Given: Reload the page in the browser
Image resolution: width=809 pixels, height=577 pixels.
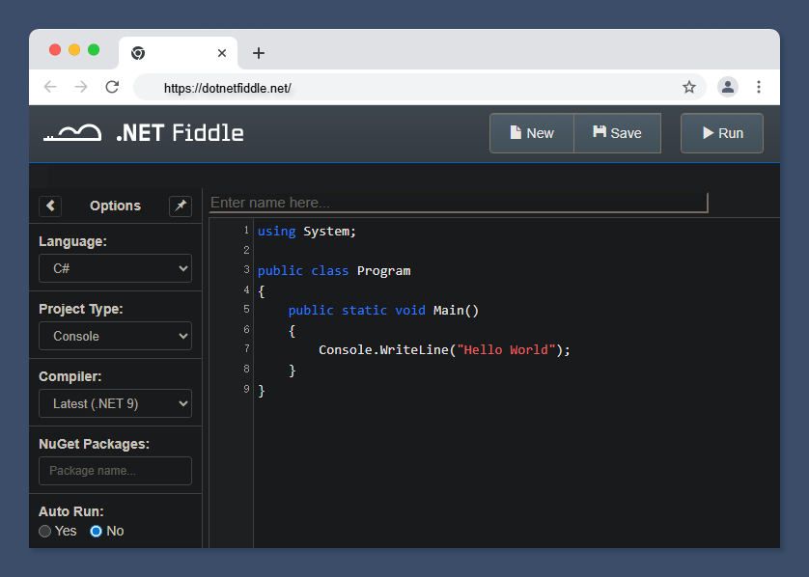Looking at the screenshot, I should pyautogui.click(x=112, y=87).
